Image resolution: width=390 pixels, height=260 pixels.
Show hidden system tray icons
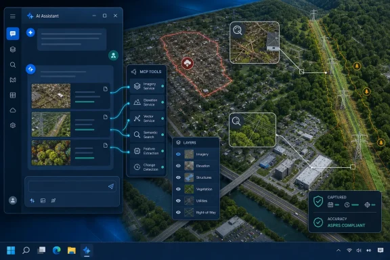(x=339, y=251)
